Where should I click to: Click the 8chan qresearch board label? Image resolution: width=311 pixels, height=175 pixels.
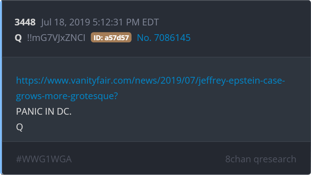tap(261, 159)
